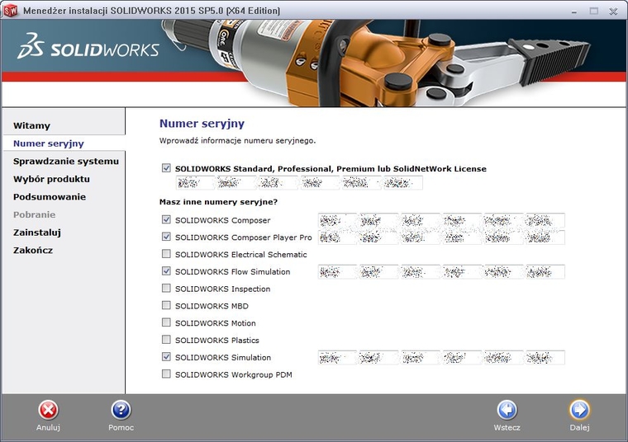Click SOLIDWORKS Plastics label text
Image resolution: width=628 pixels, height=442 pixels.
point(217,340)
